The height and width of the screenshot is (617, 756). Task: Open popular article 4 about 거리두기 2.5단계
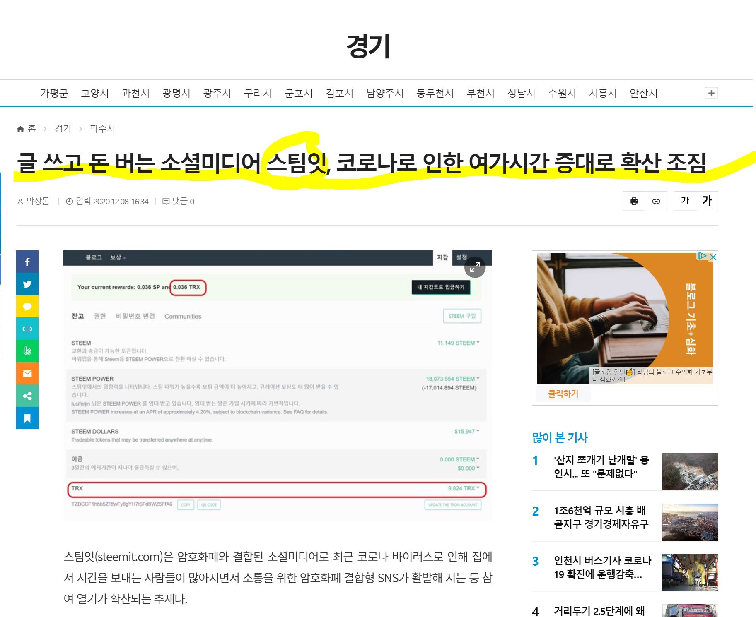(599, 611)
